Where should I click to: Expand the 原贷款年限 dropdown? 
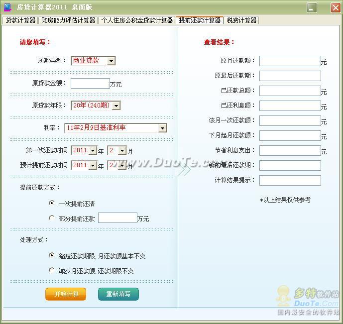[116, 106]
